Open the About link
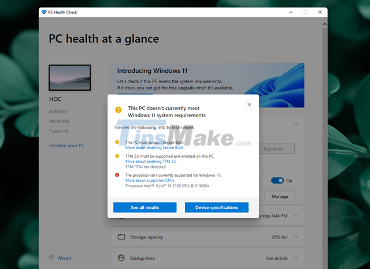The width and height of the screenshot is (370, 269). point(64,258)
